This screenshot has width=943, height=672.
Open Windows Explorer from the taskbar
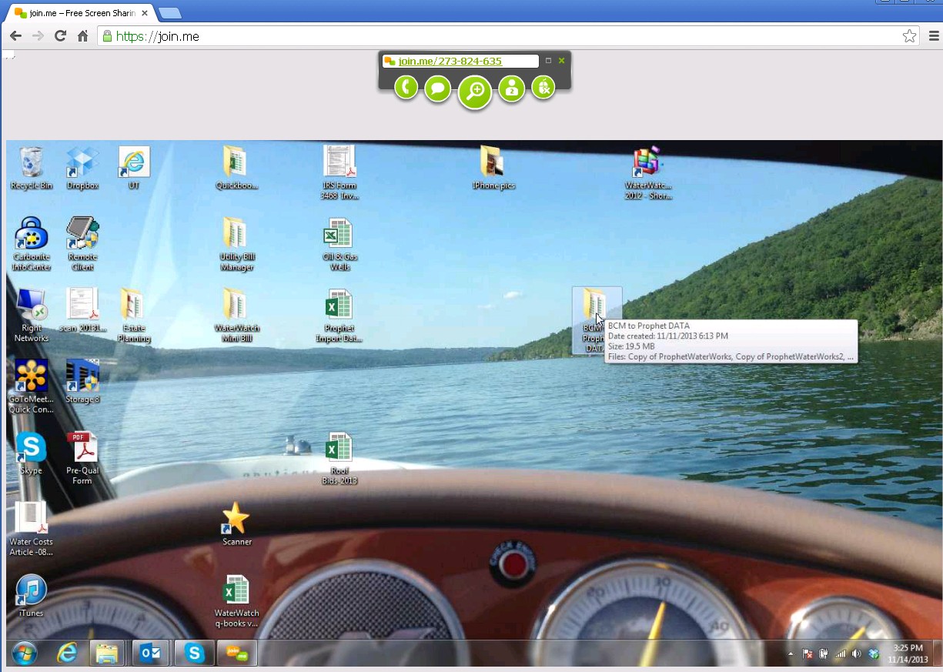click(x=107, y=654)
